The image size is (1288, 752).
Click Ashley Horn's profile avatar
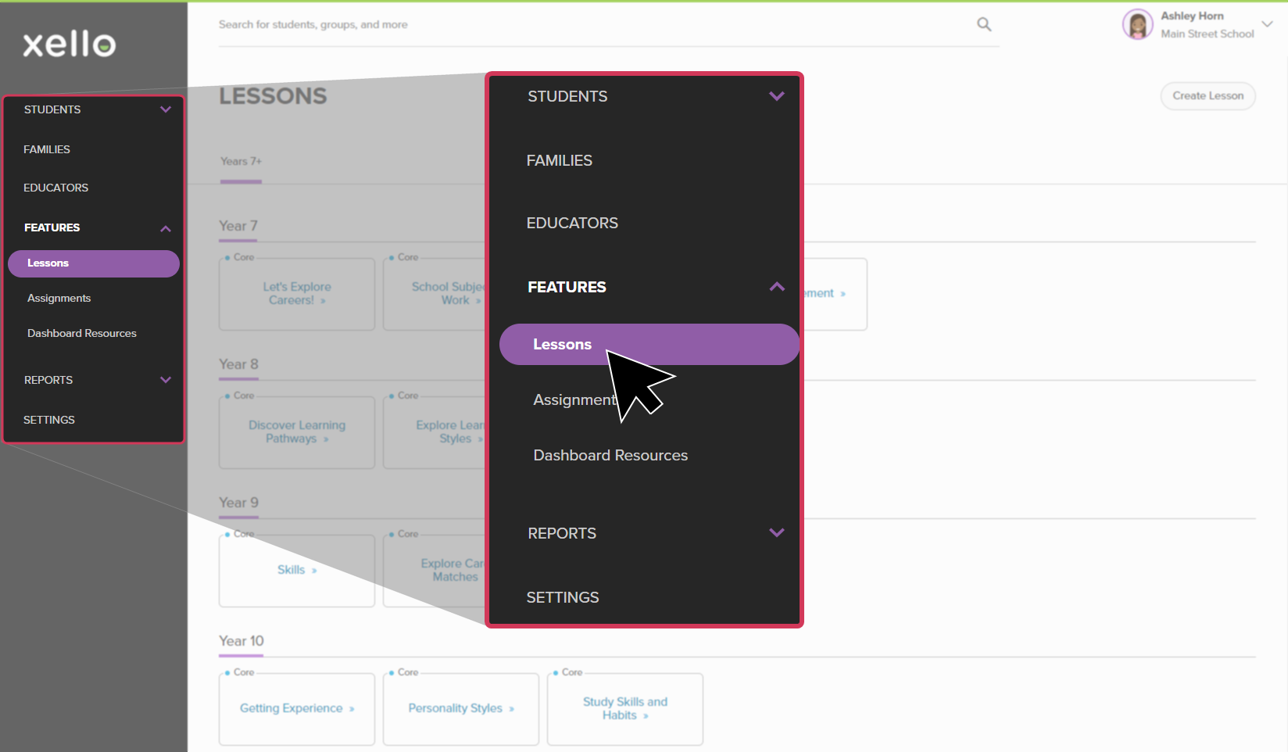(x=1137, y=24)
